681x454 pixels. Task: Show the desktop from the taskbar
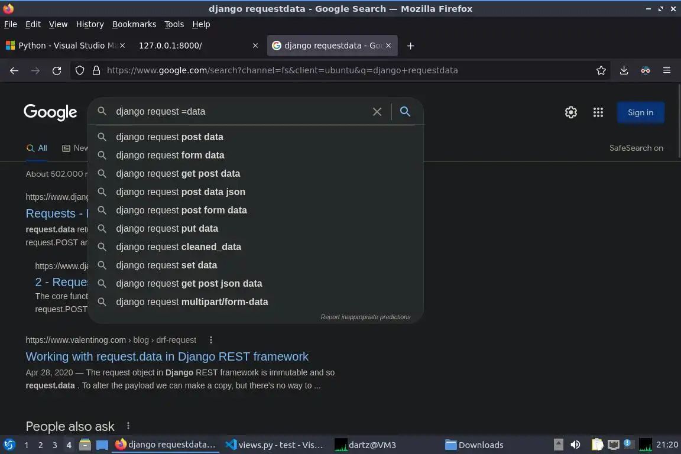(102, 445)
